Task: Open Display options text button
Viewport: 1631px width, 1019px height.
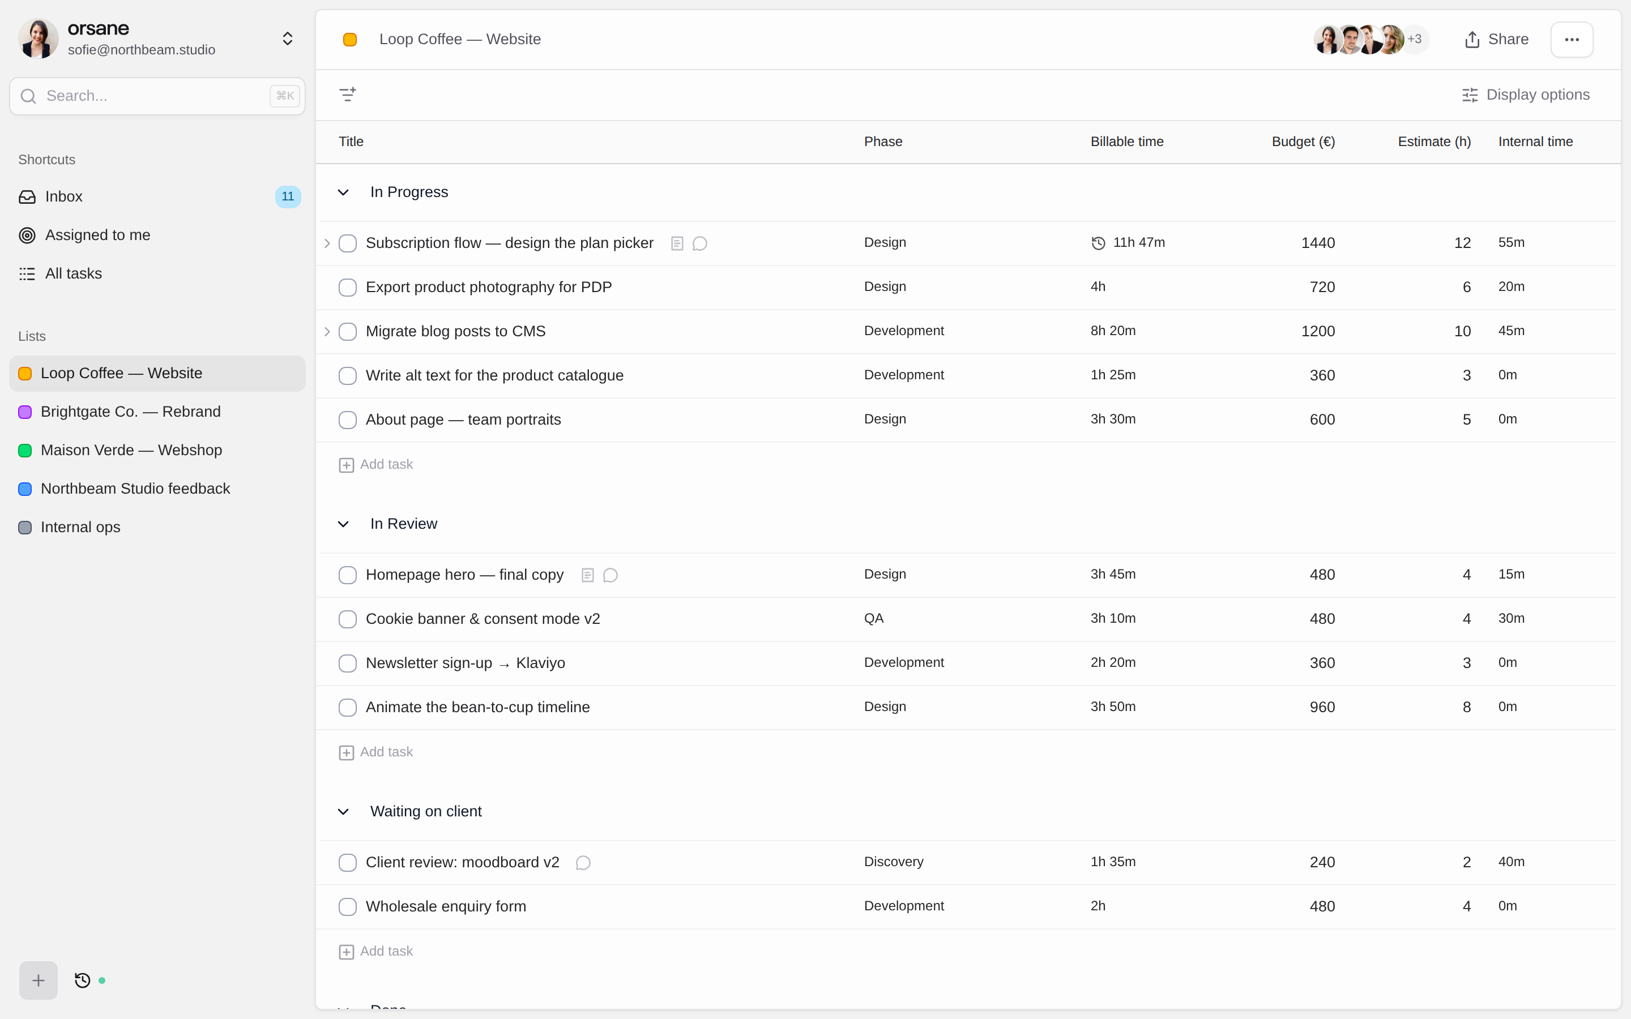Action: pos(1538,95)
